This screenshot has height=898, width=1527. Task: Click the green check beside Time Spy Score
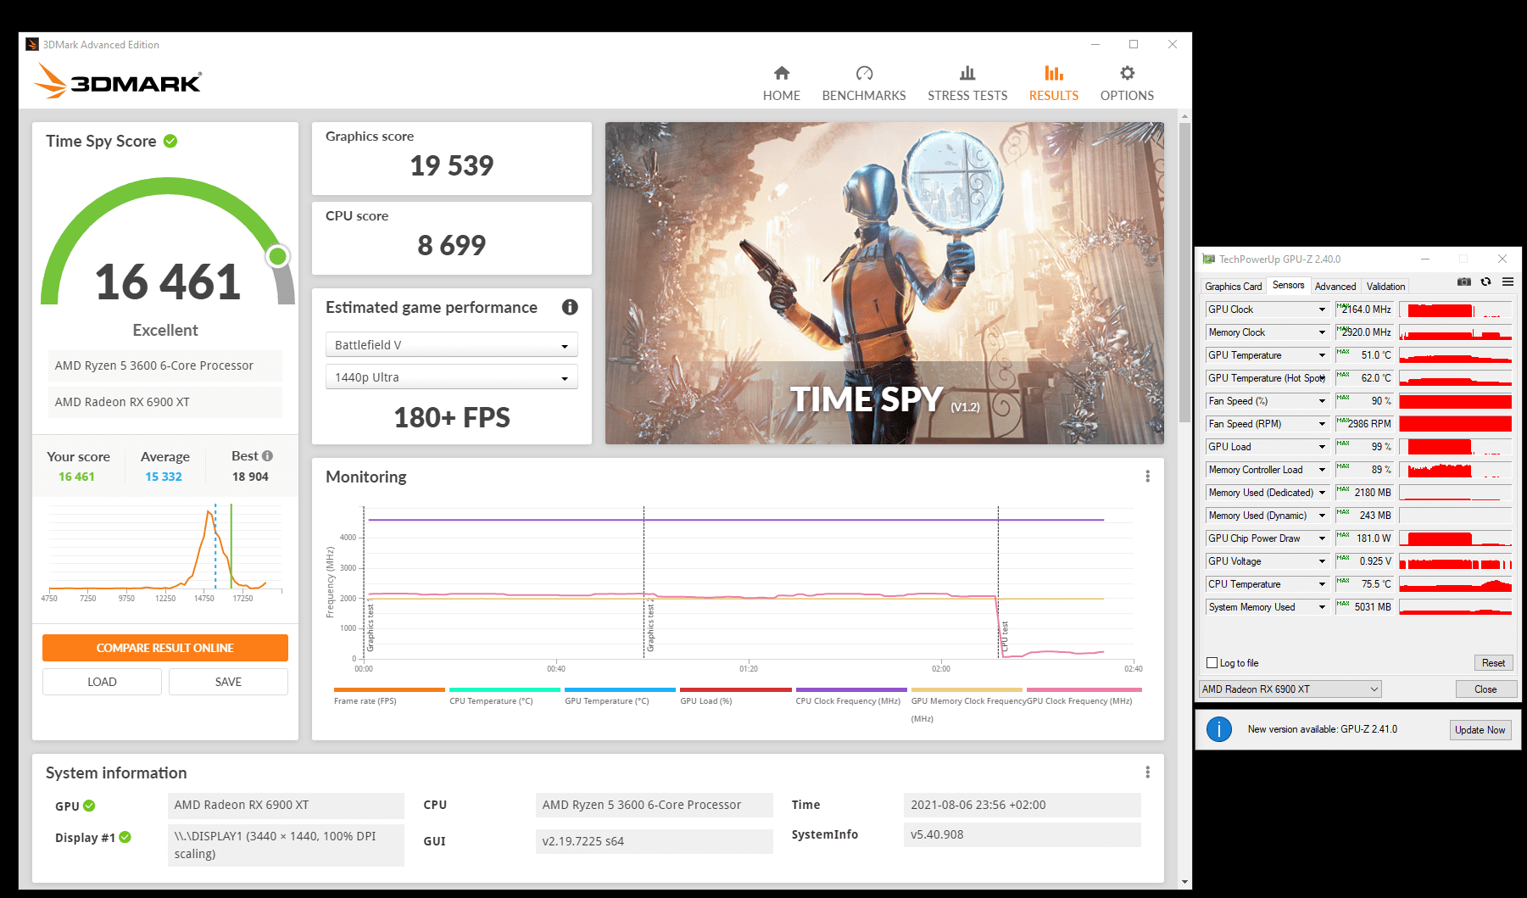tap(170, 141)
